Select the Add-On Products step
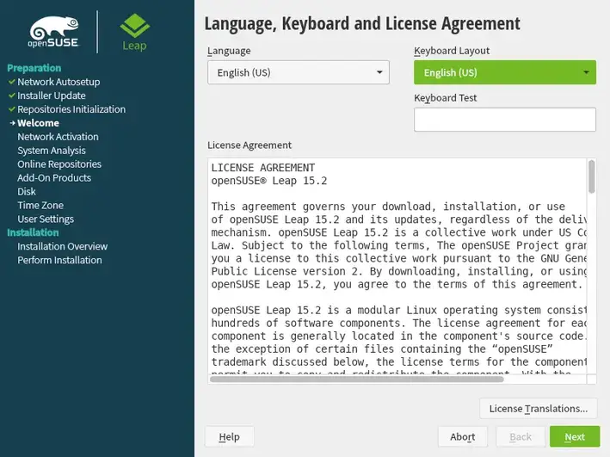This screenshot has height=457, width=610. [x=54, y=177]
